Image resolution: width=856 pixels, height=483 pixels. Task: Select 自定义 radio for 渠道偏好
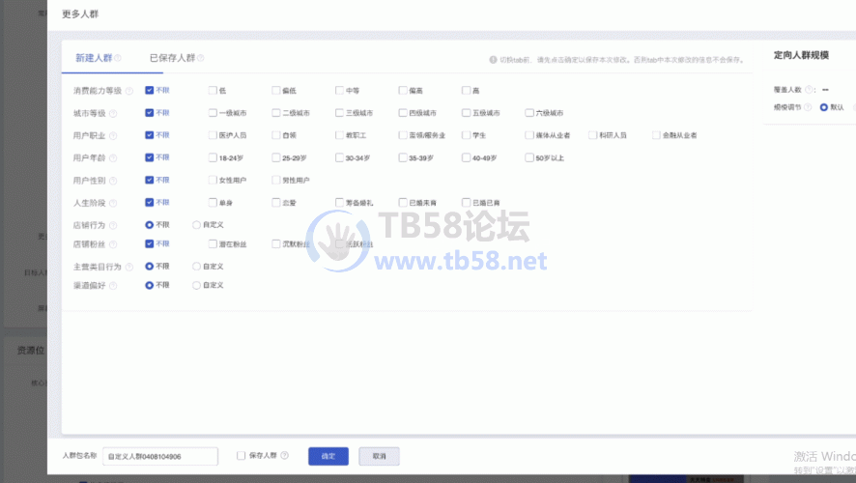(196, 286)
